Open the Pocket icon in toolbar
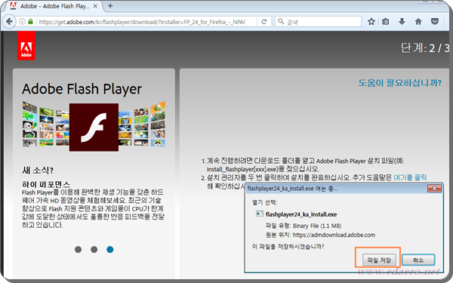The height and width of the screenshot is (283, 453). pos(435,21)
